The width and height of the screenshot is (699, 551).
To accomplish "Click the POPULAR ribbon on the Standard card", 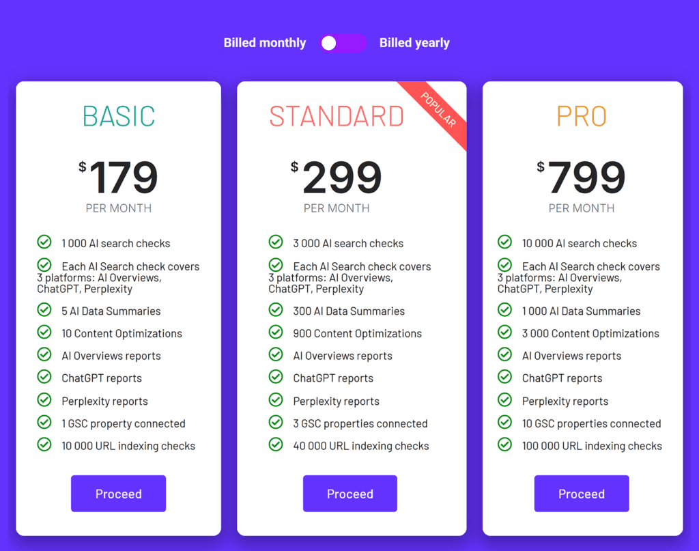I will point(440,109).
